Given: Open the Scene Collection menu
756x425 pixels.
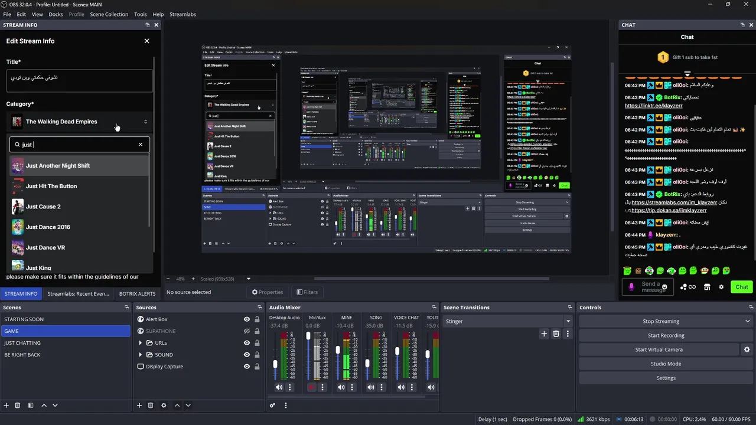Looking at the screenshot, I should [109, 14].
